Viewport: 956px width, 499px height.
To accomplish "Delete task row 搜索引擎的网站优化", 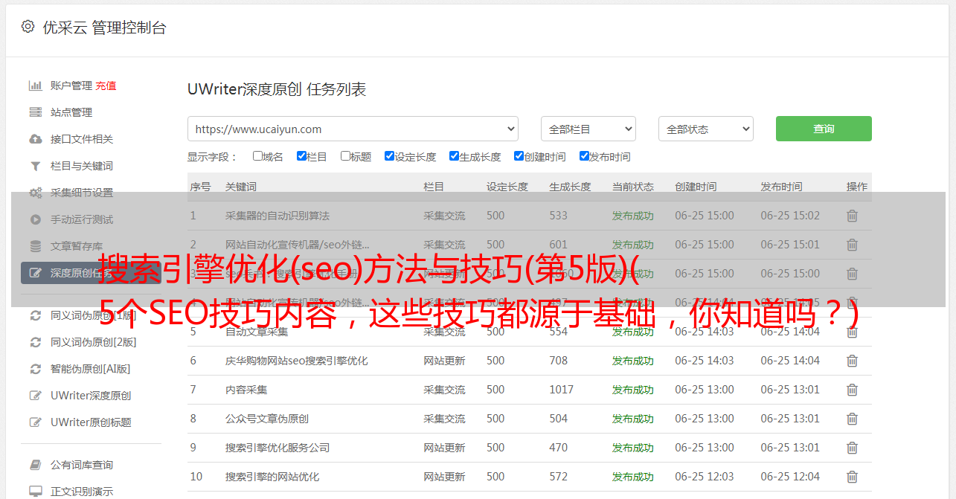I will tap(853, 477).
